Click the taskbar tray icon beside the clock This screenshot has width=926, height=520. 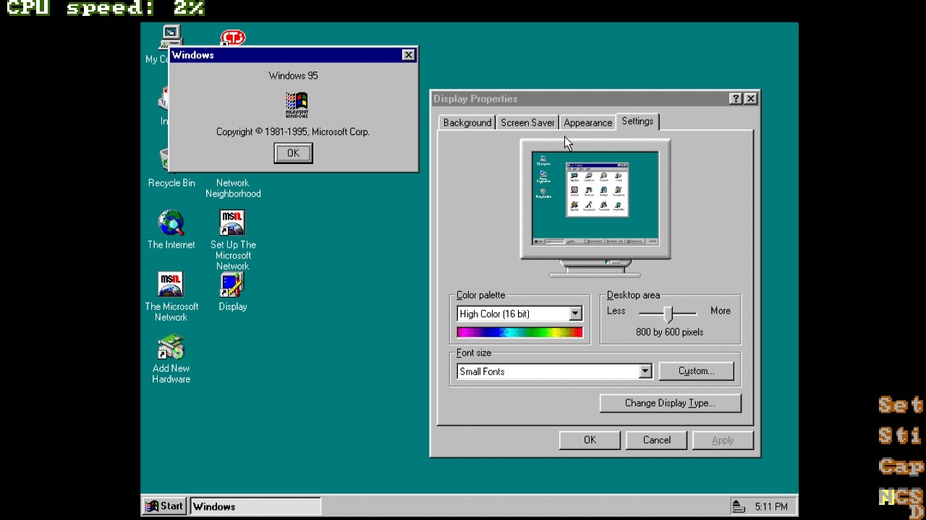[x=737, y=506]
